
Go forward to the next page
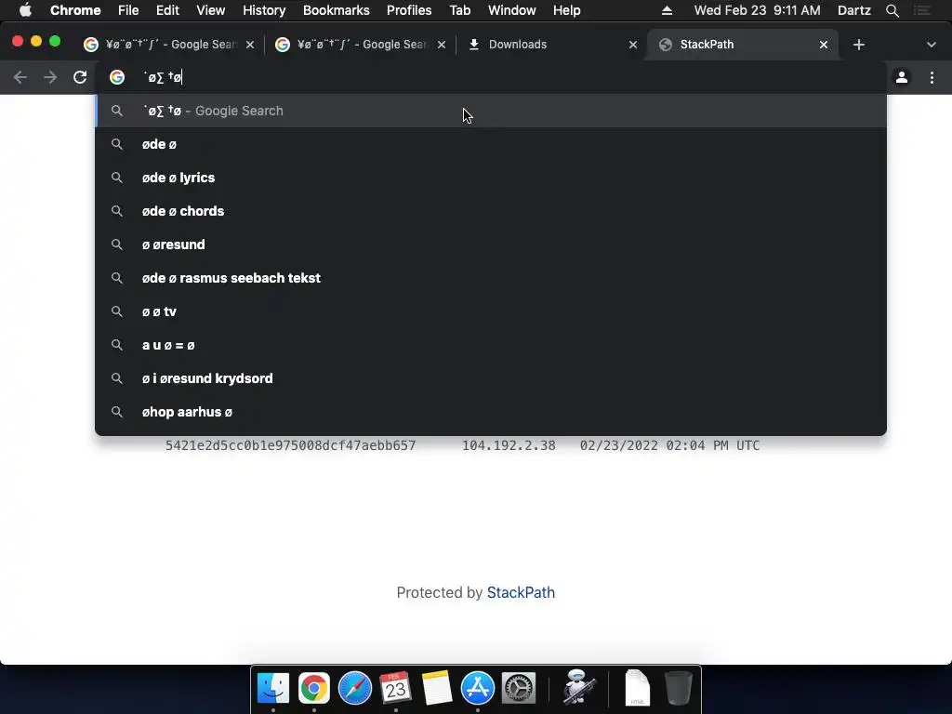pos(50,77)
